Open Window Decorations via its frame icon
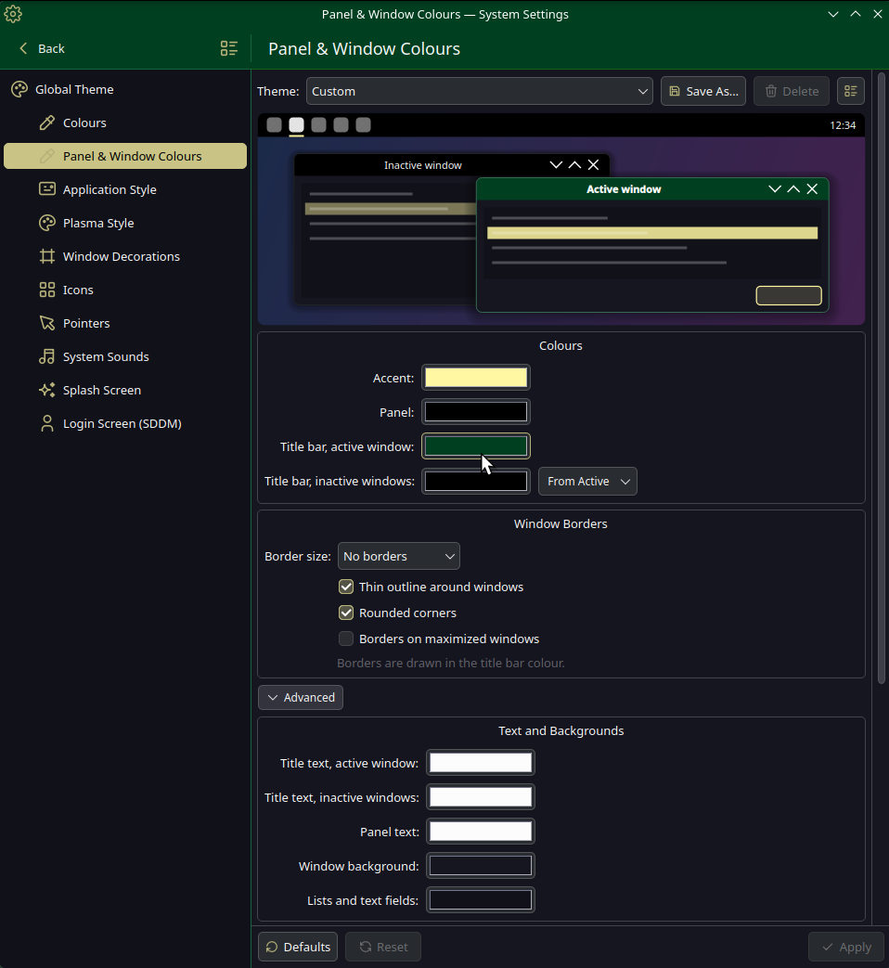The image size is (889, 968). pyautogui.click(x=47, y=256)
